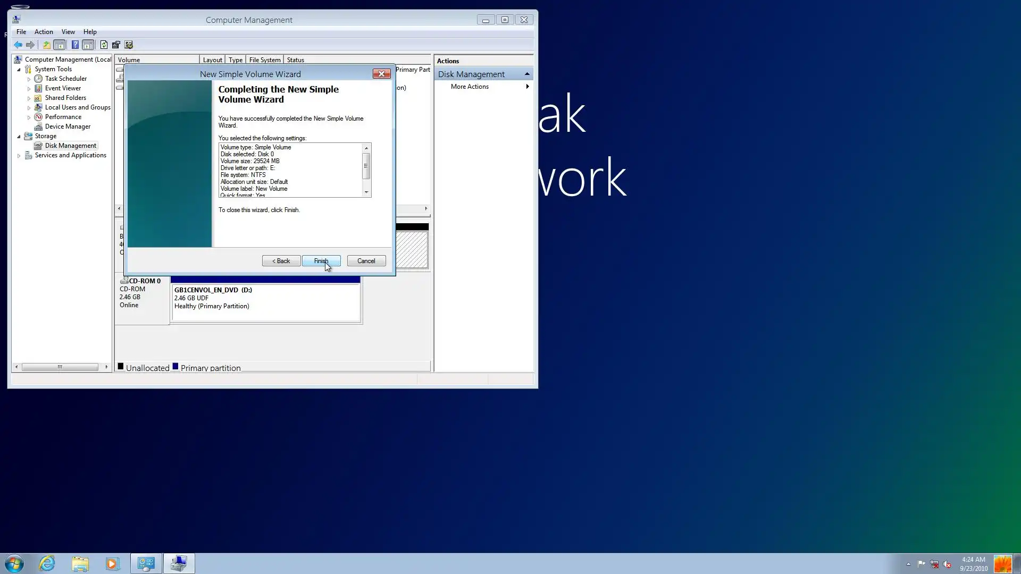This screenshot has height=574, width=1021.
Task: Open Device Manager in the tree
Action: (x=68, y=126)
